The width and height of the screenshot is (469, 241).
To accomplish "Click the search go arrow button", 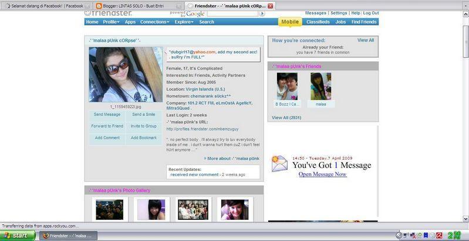I will point(262,13).
